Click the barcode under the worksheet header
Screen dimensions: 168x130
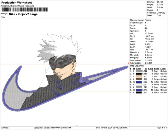pyautogui.click(x=25, y=9)
